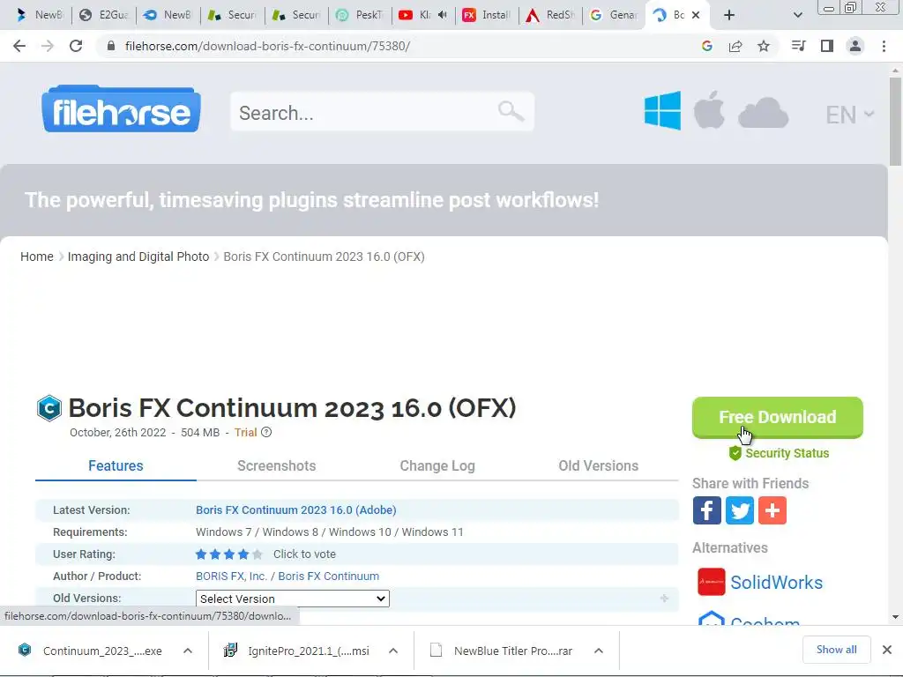Select the Apple Mac platform icon

[709, 109]
